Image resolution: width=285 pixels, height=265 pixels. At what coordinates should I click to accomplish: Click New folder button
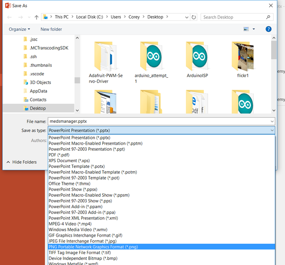point(51,29)
